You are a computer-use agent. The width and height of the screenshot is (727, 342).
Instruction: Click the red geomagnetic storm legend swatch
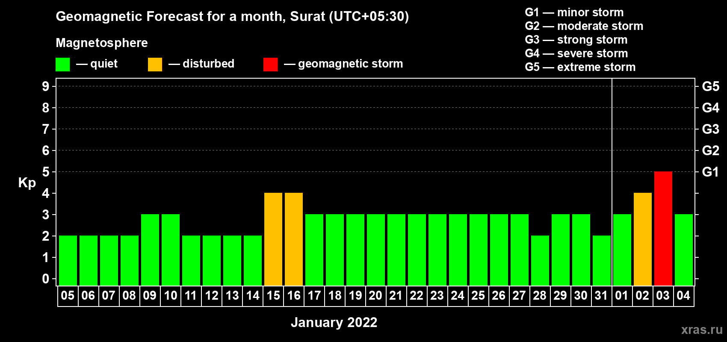click(270, 65)
